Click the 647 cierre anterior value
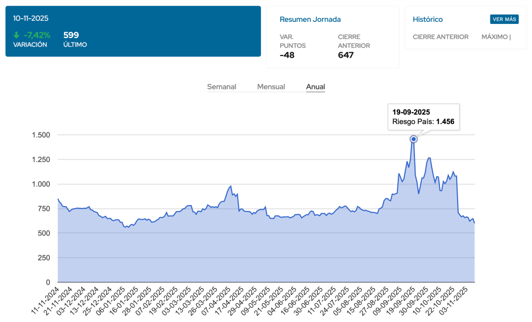The width and height of the screenshot is (532, 322). 345,55
